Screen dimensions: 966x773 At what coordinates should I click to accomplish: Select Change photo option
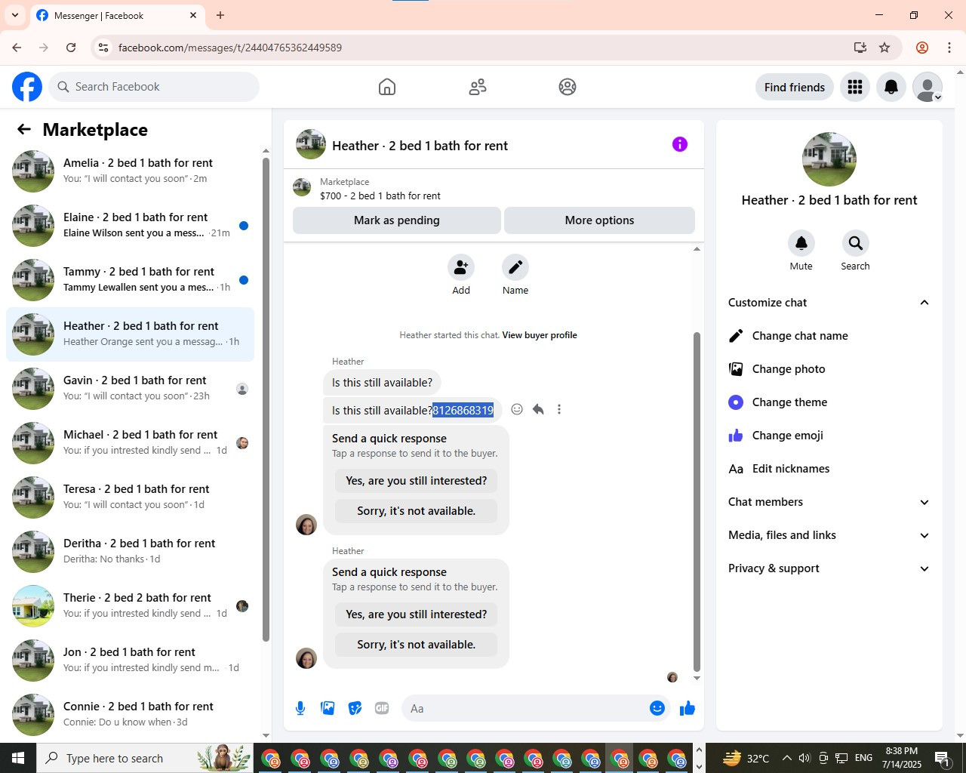(829, 369)
